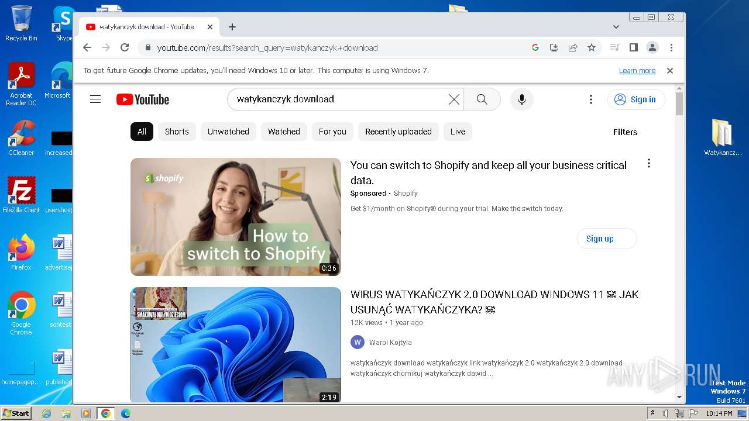Open the search Filters panel

click(625, 132)
